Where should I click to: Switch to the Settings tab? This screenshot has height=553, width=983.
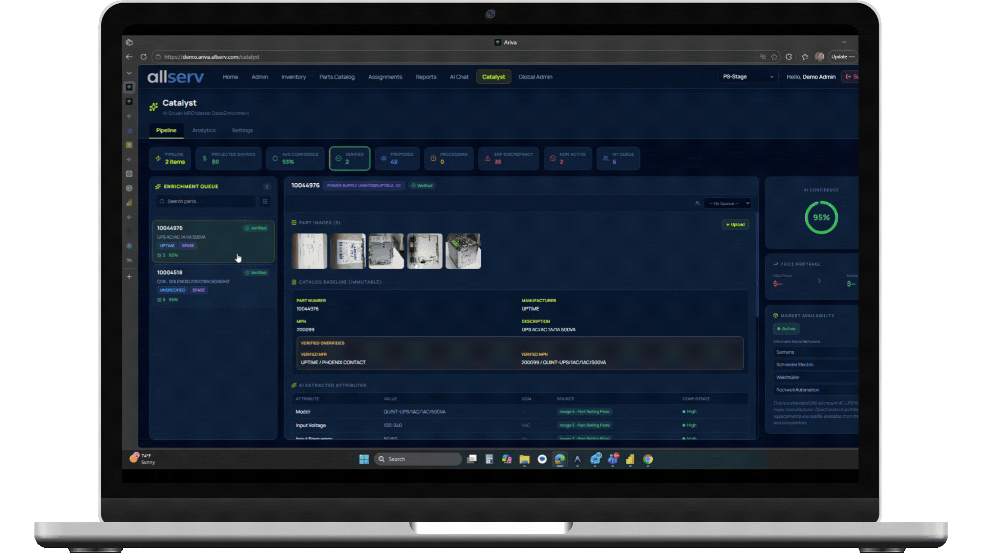pos(242,131)
